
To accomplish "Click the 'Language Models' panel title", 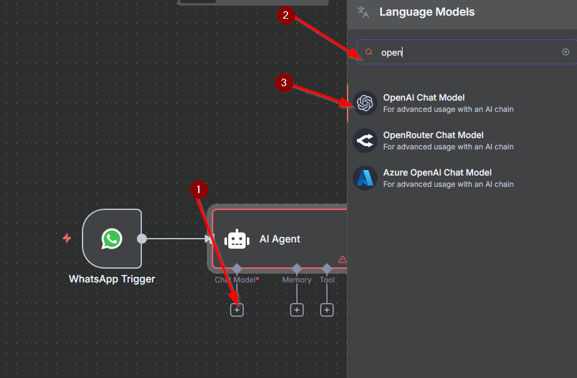I will tap(427, 12).
